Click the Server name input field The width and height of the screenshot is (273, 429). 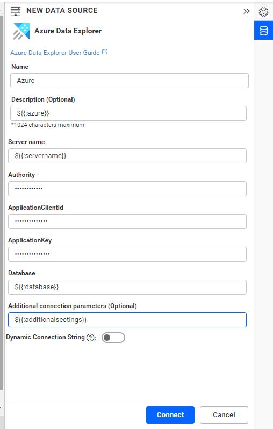click(x=127, y=156)
